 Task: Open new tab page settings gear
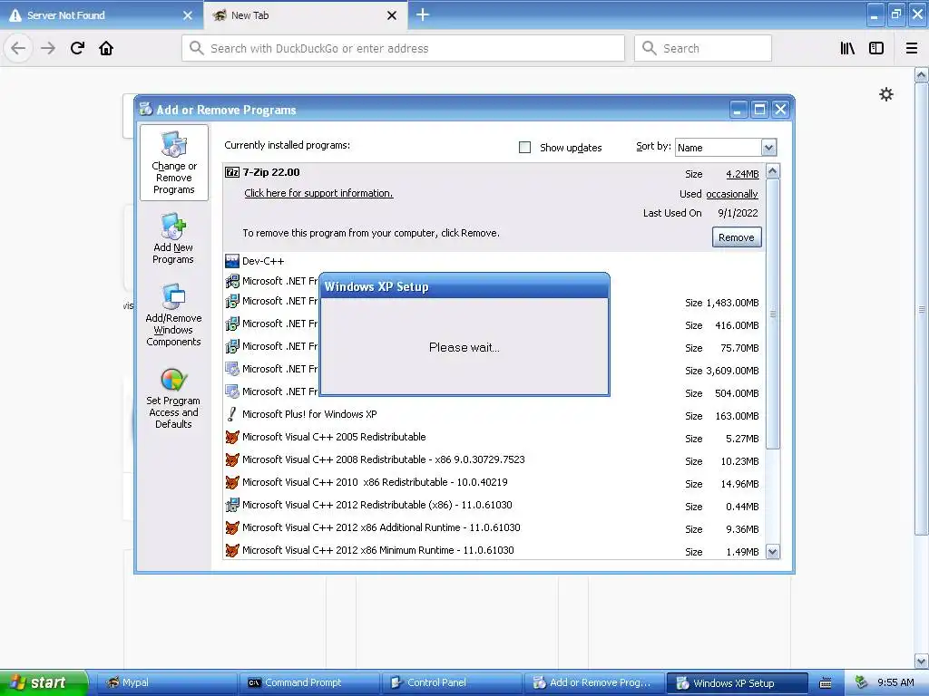coord(886,94)
